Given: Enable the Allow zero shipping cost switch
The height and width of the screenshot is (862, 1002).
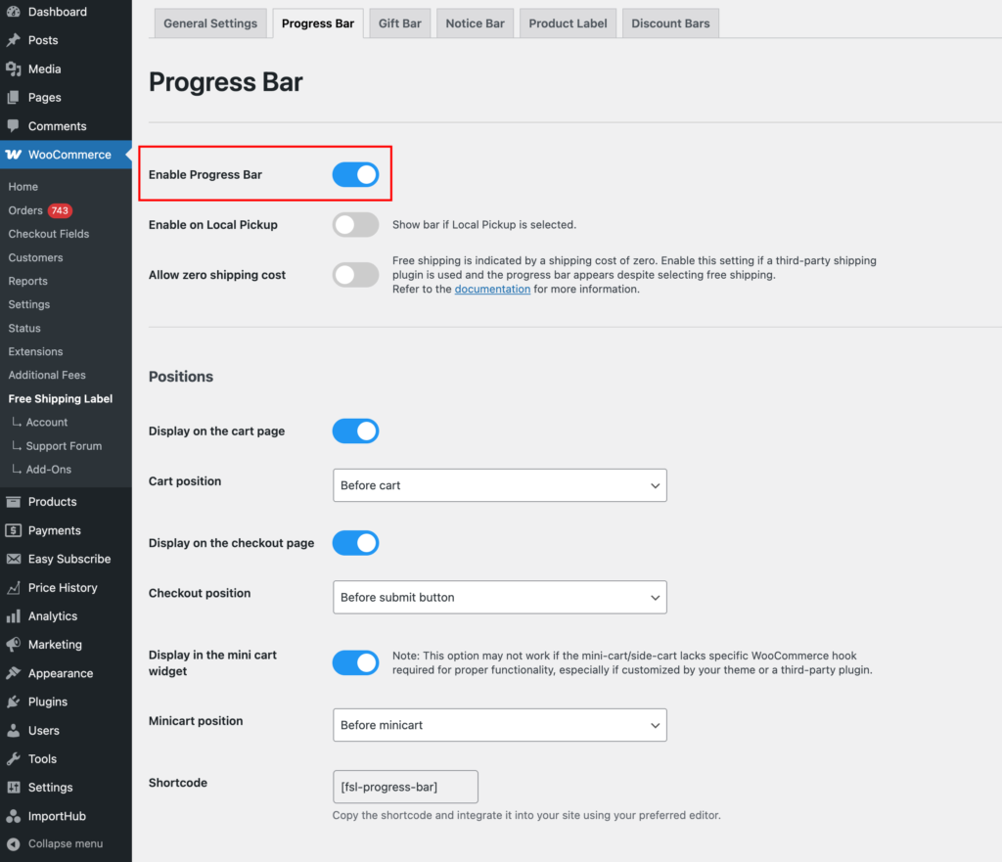Looking at the screenshot, I should pyautogui.click(x=355, y=275).
